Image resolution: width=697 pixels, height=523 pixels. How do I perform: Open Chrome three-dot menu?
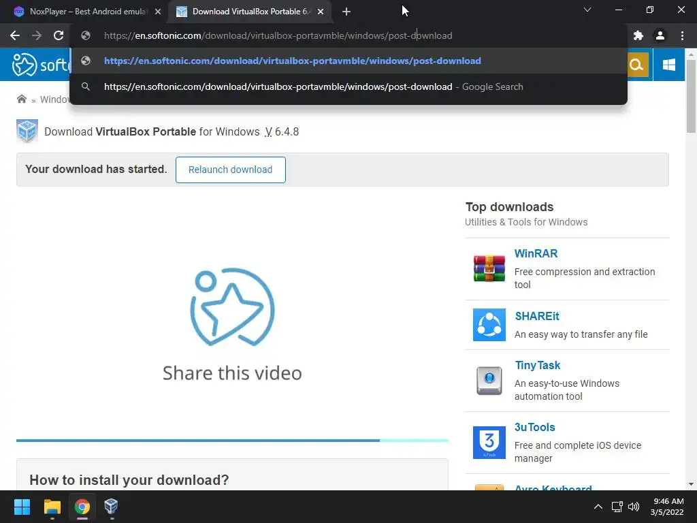682,35
